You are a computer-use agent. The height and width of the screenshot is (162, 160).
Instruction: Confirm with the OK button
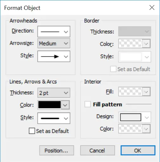coord(138,150)
